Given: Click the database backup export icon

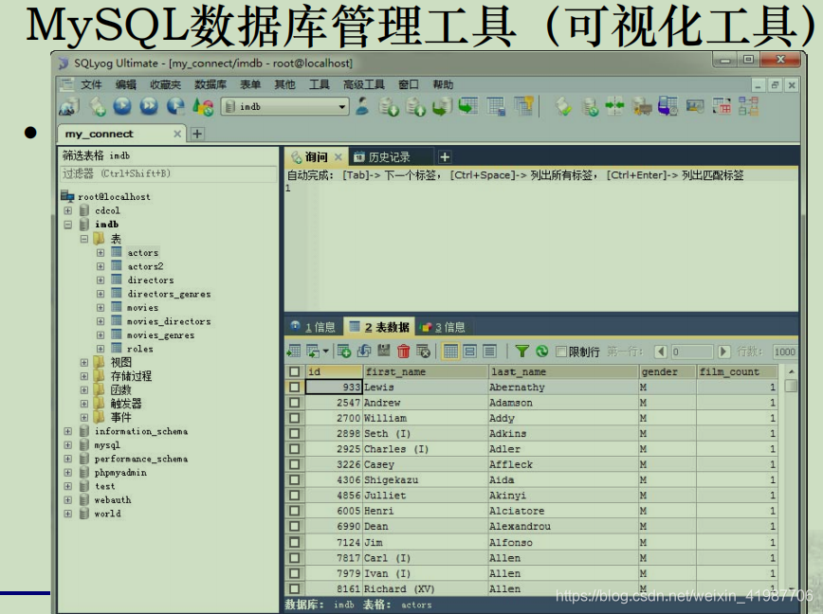Looking at the screenshot, I should point(415,106).
